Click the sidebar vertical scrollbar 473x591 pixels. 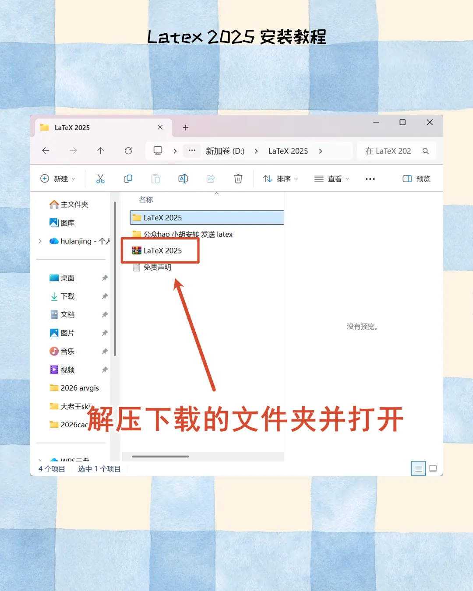[x=115, y=278]
